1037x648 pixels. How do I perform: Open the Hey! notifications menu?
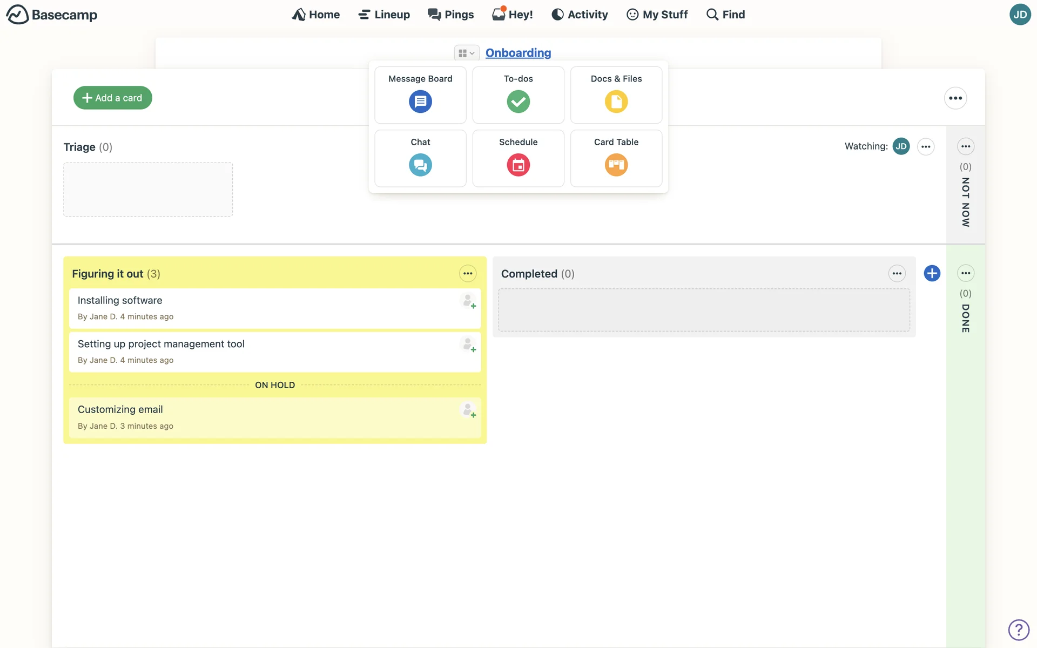513,15
